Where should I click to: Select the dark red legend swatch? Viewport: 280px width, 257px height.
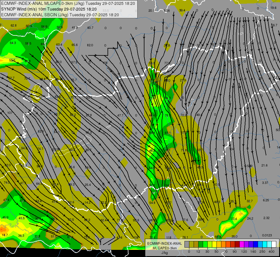(237, 244)
